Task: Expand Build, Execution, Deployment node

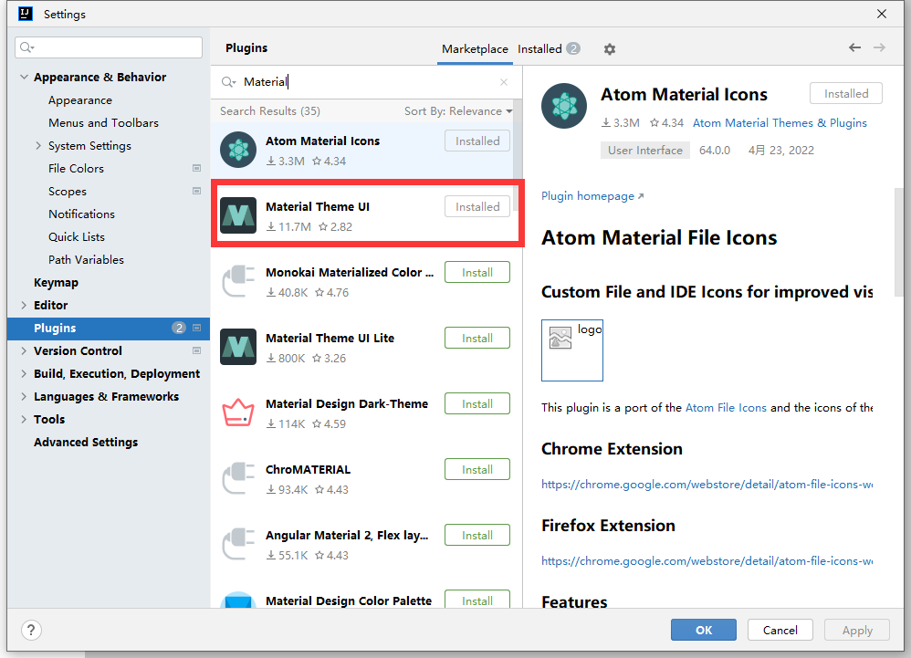Action: 24,373
